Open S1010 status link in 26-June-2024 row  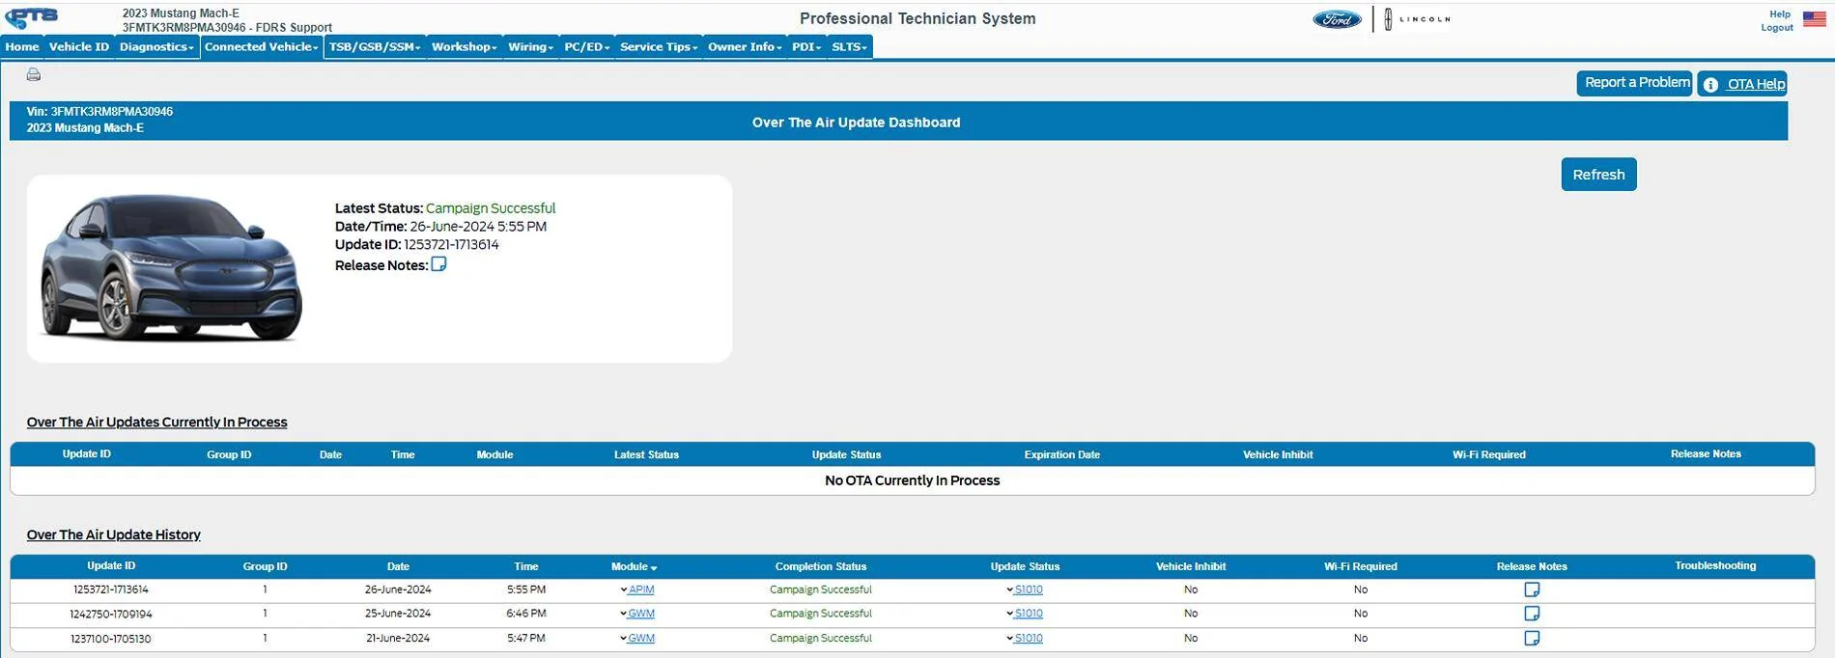coord(1028,589)
